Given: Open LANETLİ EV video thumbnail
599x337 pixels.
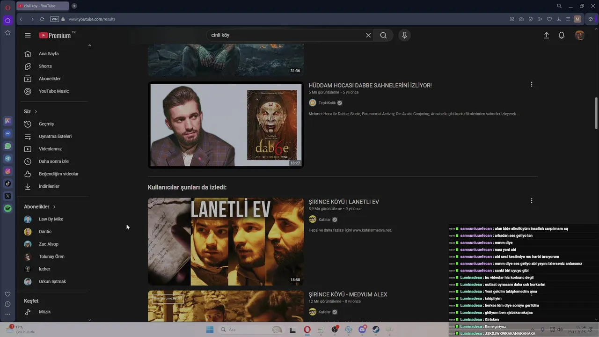Looking at the screenshot, I should point(226,242).
